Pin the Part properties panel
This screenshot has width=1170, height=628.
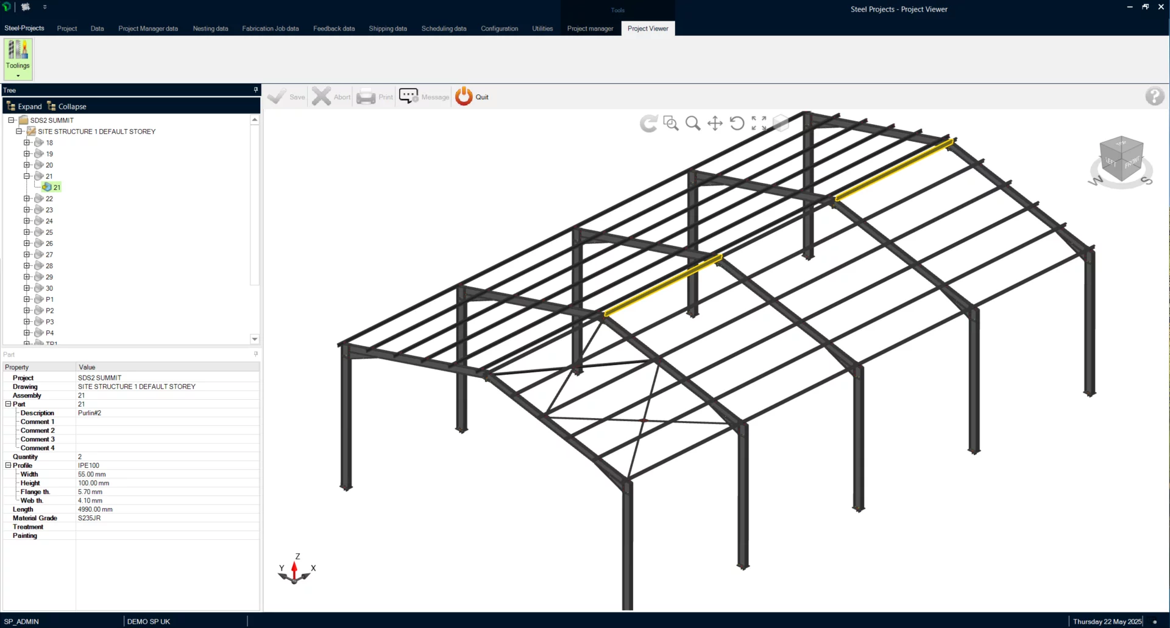pyautogui.click(x=256, y=354)
